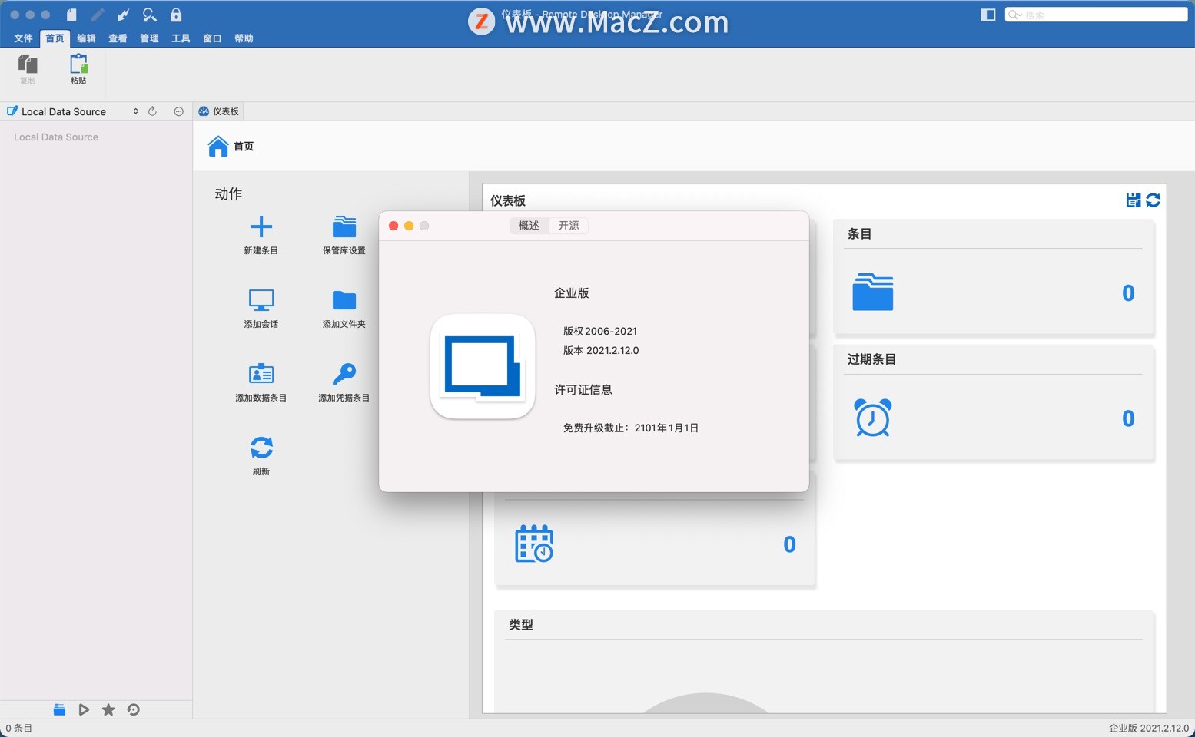This screenshot has width=1195, height=737.
Task: Click the new entry document icon in title bar
Action: (x=71, y=15)
